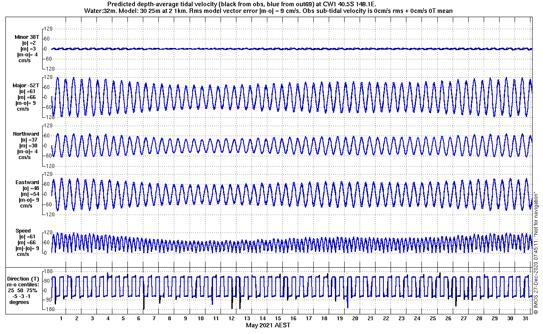543x334 pixels.
Task: Click the day '26' x-axis tick label
Action: point(448,319)
